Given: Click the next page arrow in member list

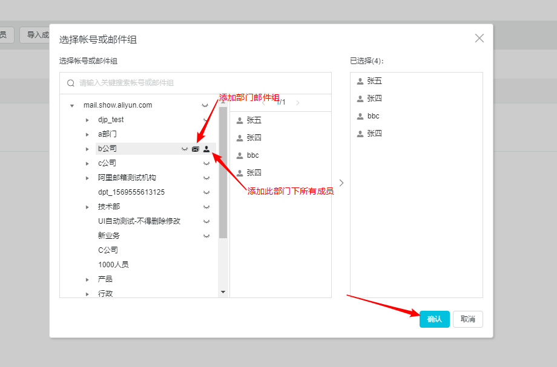Looking at the screenshot, I should click(x=297, y=103).
